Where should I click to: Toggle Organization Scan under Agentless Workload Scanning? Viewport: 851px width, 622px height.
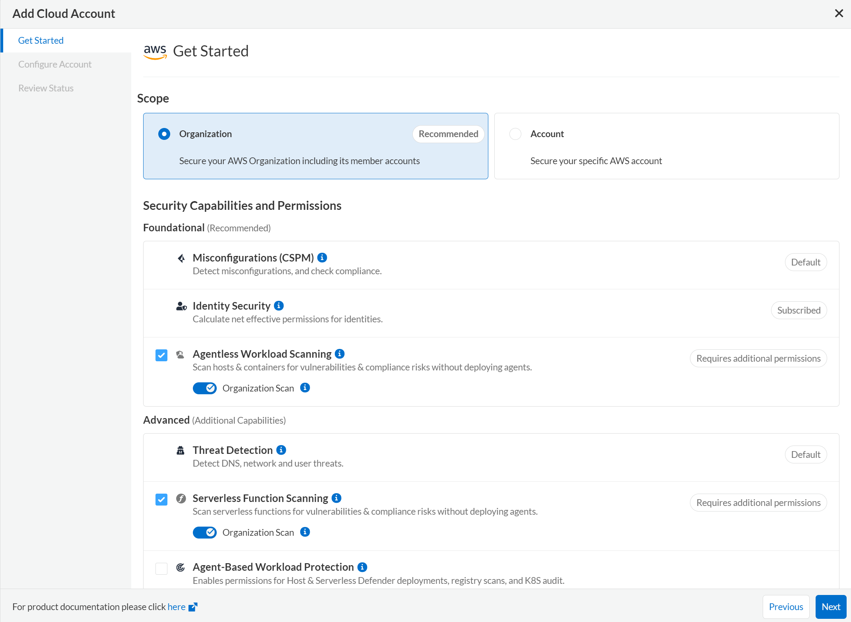[x=205, y=388]
